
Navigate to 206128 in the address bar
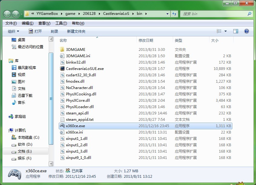pos(89,14)
